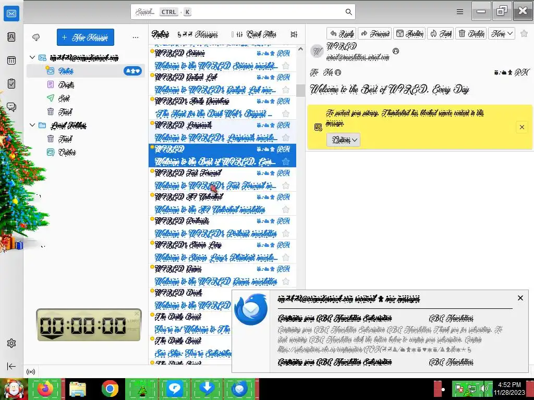Star the selected WIRED message

coord(286,161)
